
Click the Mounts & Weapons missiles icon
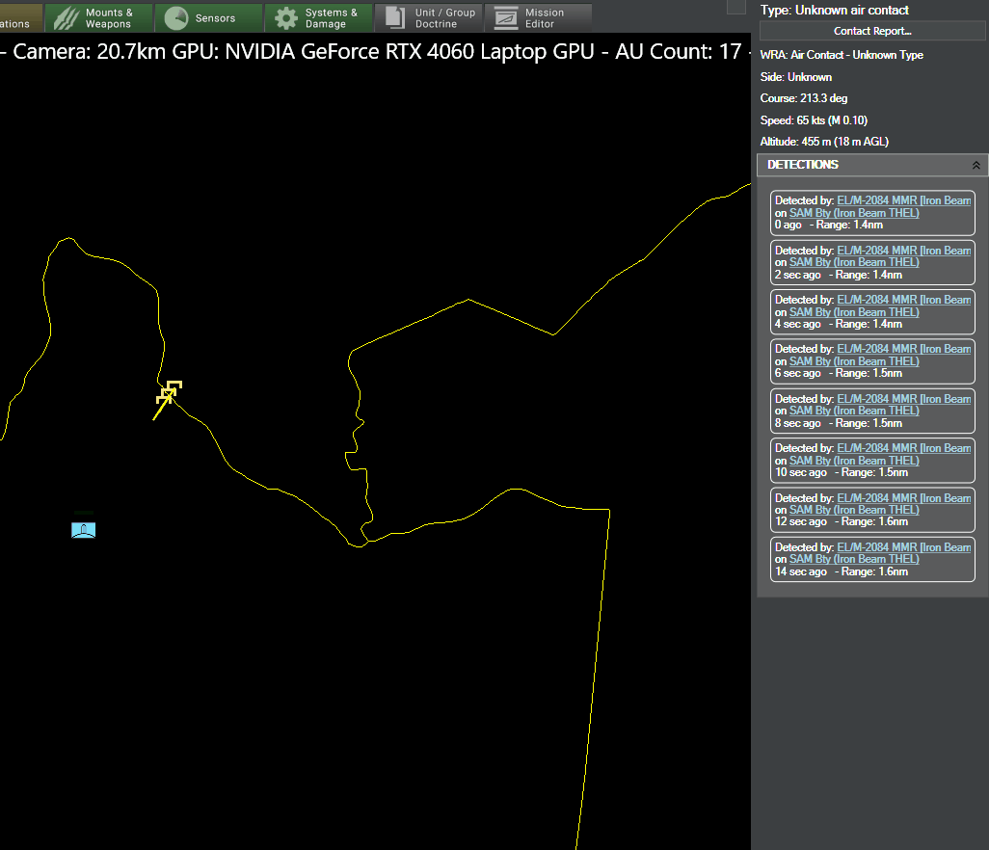click(67, 18)
